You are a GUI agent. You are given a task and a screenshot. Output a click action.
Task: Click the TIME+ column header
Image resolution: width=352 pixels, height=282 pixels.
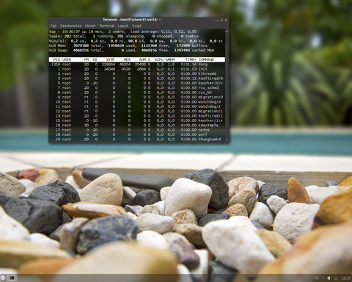pyautogui.click(x=191, y=59)
